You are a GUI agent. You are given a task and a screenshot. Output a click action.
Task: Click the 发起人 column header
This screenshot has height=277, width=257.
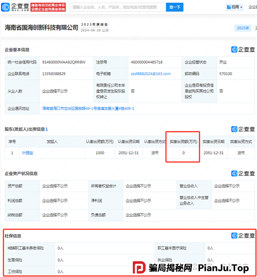click(x=52, y=141)
